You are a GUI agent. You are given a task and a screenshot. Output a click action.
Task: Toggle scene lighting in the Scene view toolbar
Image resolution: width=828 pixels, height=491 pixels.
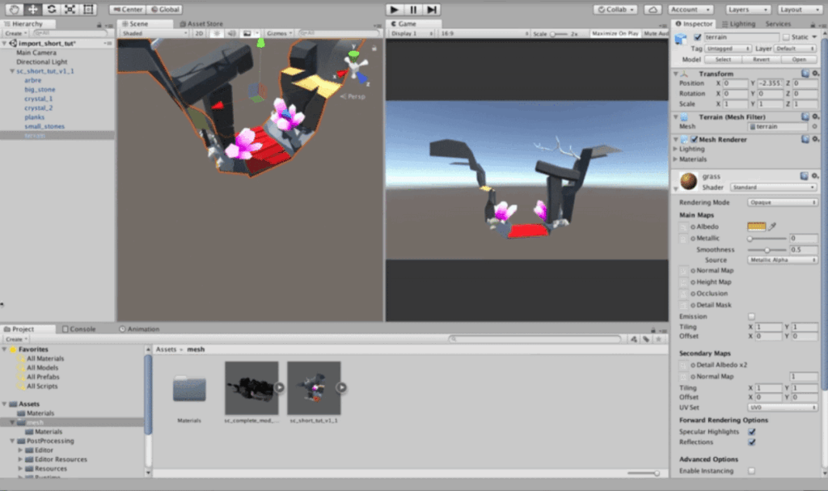point(217,35)
